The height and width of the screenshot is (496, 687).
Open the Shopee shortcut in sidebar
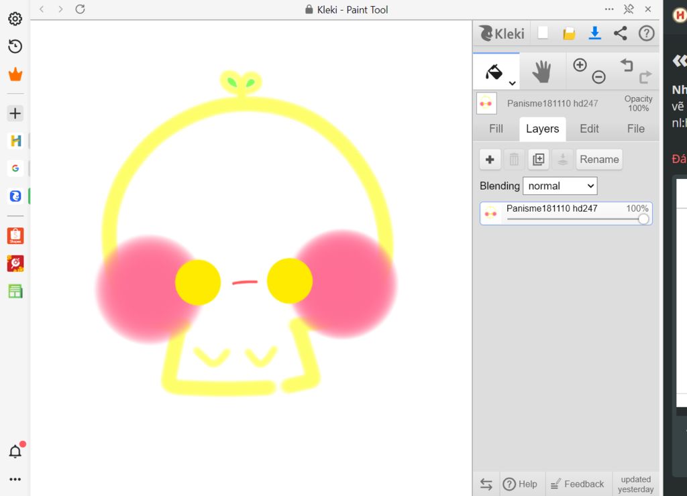point(15,235)
